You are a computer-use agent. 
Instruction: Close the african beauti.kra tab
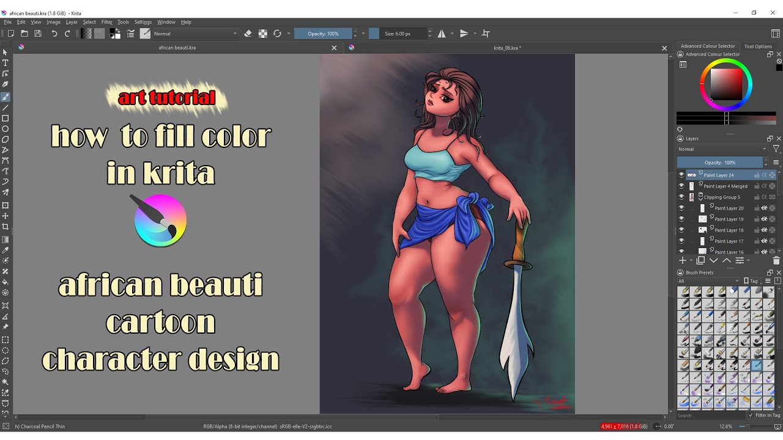click(x=334, y=48)
